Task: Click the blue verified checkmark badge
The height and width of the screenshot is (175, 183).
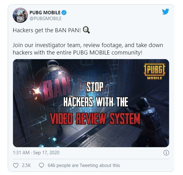Action: click(x=64, y=12)
